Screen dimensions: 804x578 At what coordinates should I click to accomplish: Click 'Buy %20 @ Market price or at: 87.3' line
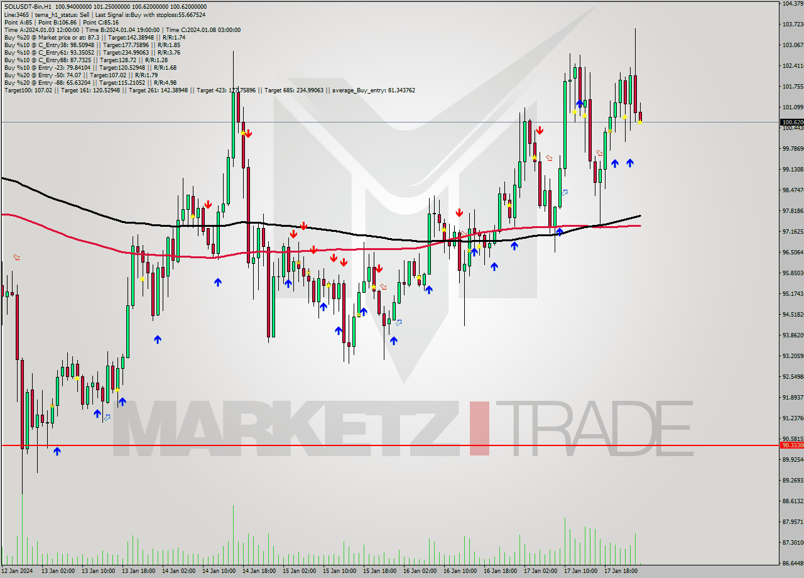pyautogui.click(x=94, y=37)
